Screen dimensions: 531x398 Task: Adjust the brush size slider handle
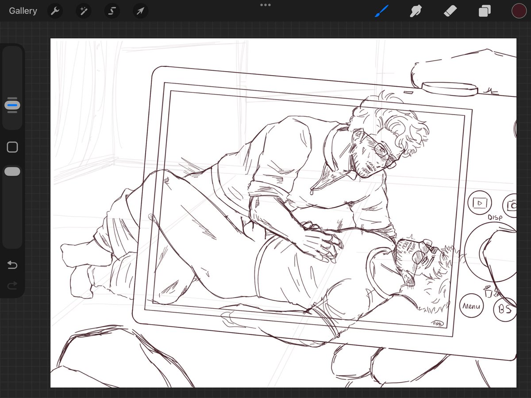(12, 105)
